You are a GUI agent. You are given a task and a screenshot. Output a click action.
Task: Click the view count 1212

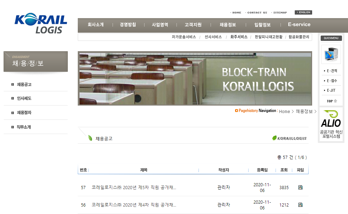click(x=284, y=205)
